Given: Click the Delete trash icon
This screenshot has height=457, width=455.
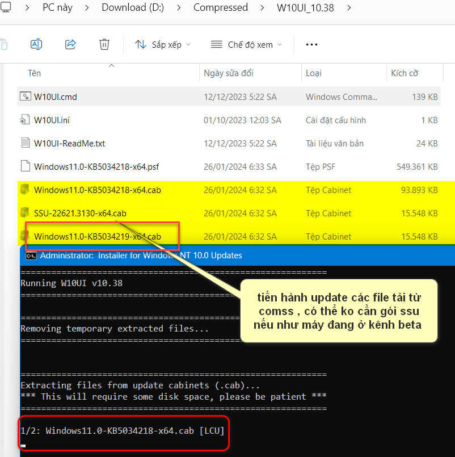Looking at the screenshot, I should point(104,45).
